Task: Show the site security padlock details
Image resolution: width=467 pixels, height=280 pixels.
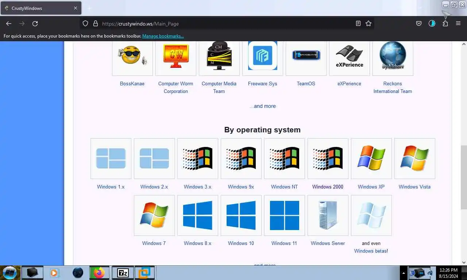Action: coord(96,24)
